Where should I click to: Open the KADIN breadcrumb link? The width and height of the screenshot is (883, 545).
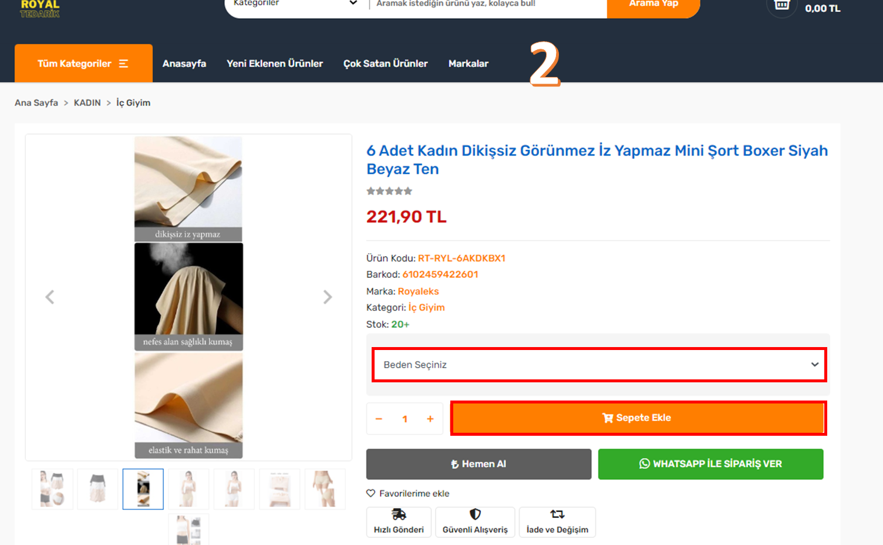click(x=87, y=103)
